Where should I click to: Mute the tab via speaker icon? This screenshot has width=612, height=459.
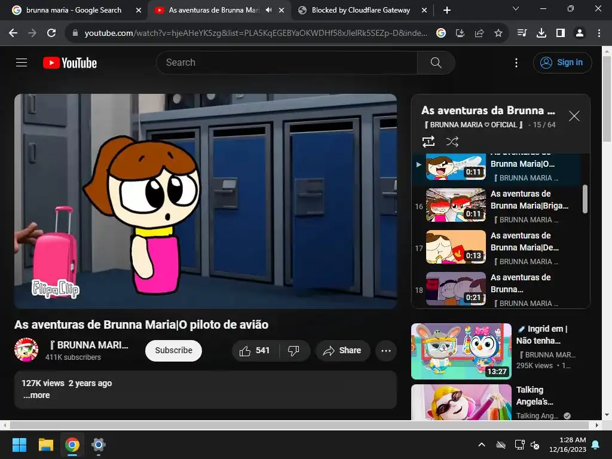coord(268,10)
